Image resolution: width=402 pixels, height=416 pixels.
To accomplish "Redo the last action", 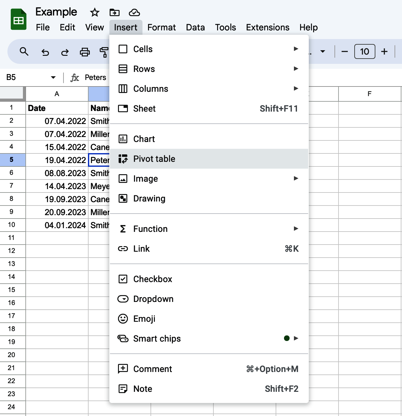I will pyautogui.click(x=65, y=52).
